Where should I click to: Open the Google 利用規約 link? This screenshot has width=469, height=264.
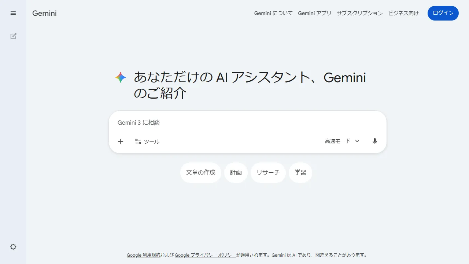point(143,255)
